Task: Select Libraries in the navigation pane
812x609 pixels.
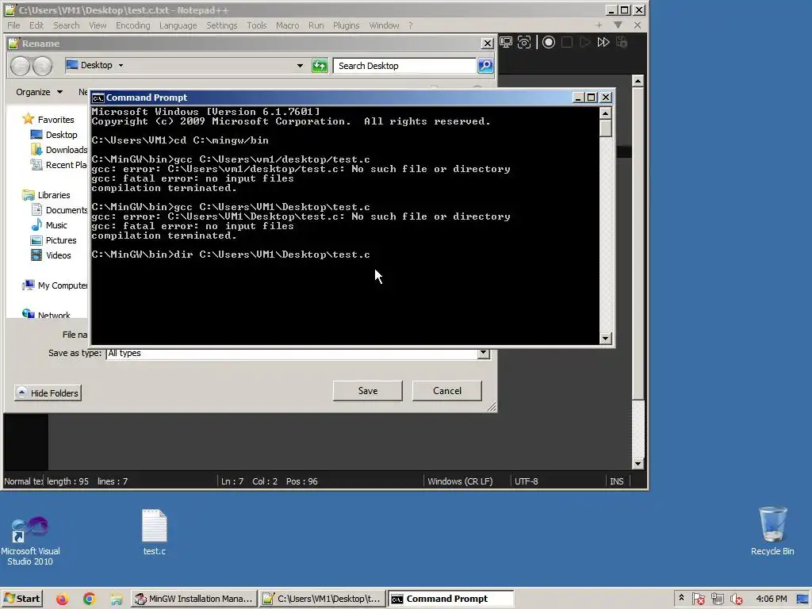Action: click(x=46, y=195)
